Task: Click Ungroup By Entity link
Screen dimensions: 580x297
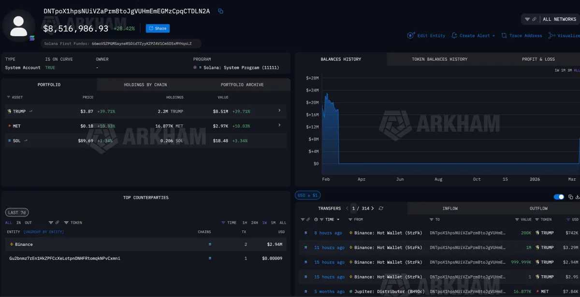Action: [43, 232]
